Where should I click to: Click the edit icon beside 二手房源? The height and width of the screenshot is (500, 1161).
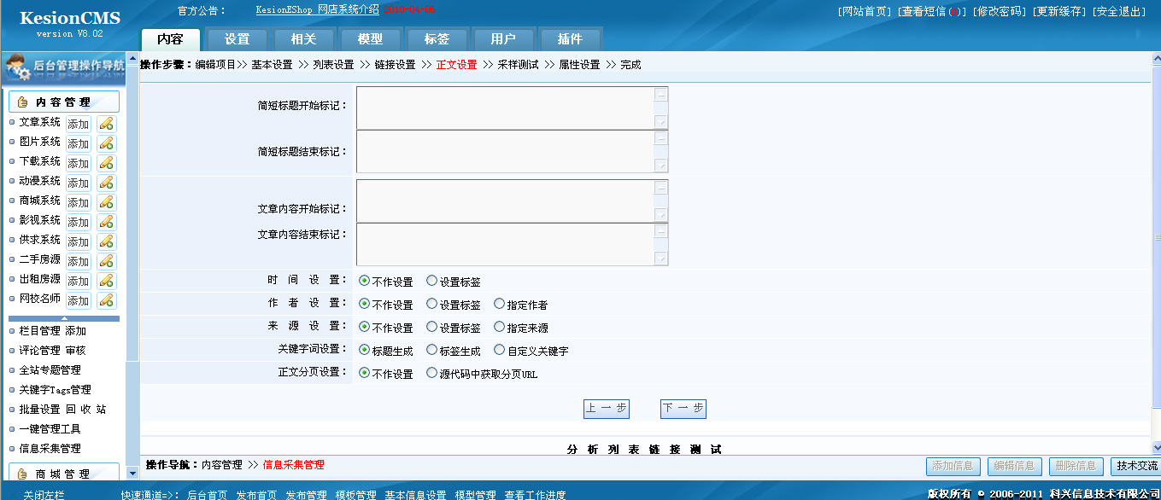106,261
